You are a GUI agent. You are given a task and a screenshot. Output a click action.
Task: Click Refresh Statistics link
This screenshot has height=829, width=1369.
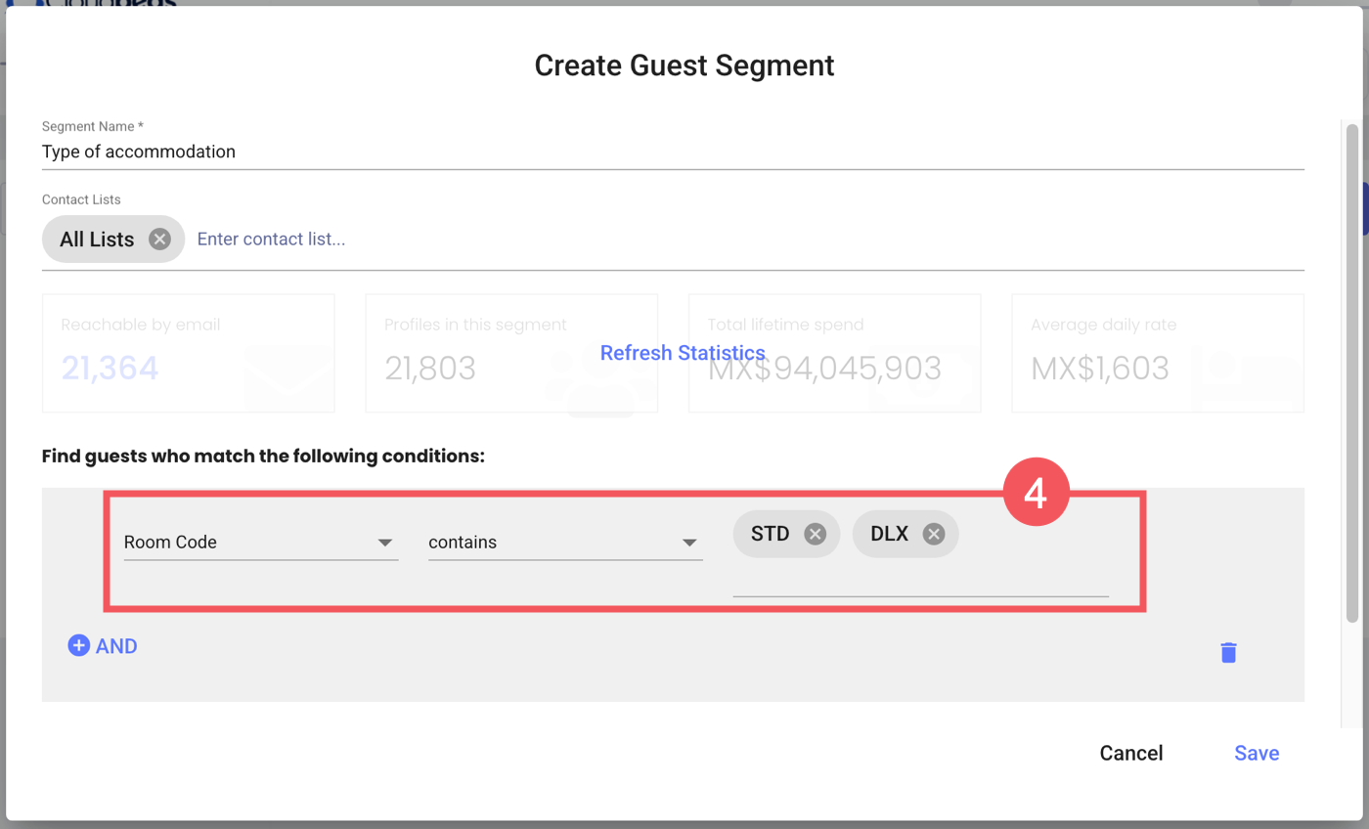point(682,353)
